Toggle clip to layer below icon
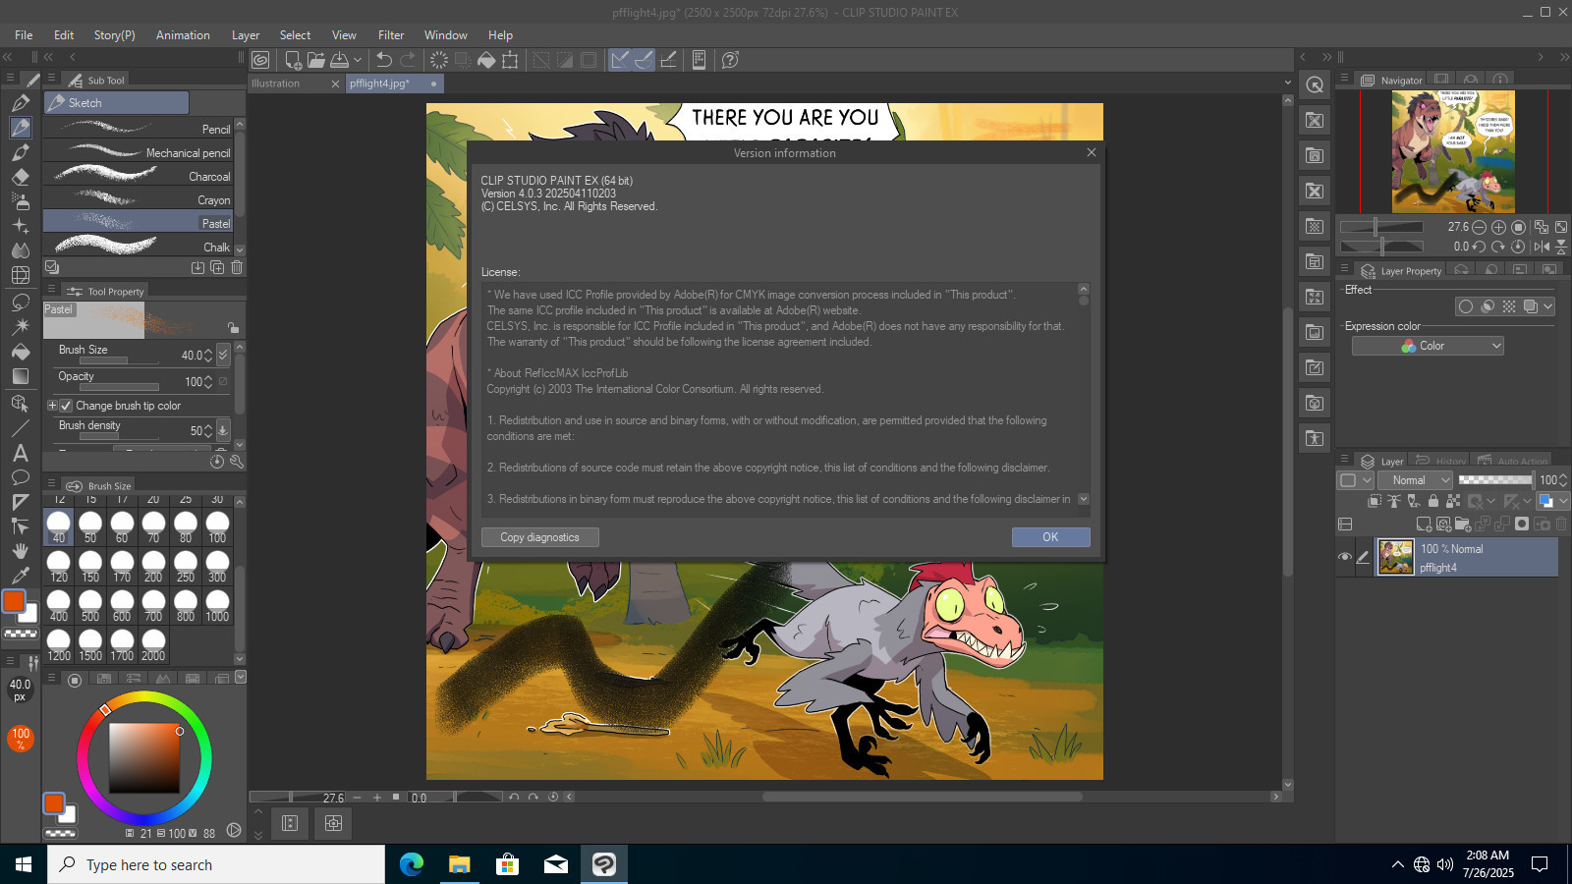 tap(1375, 501)
